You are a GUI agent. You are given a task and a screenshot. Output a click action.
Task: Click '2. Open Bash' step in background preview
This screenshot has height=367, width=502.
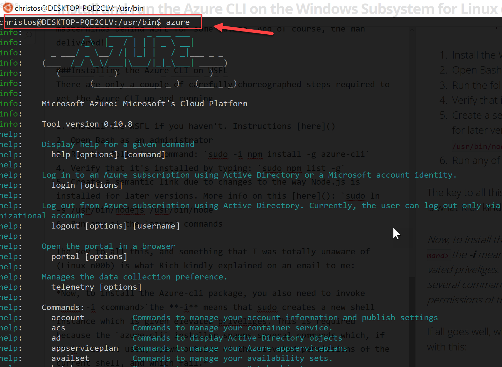click(471, 70)
